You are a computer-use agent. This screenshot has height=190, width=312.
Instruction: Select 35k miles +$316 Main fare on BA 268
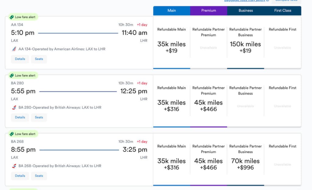(172, 164)
